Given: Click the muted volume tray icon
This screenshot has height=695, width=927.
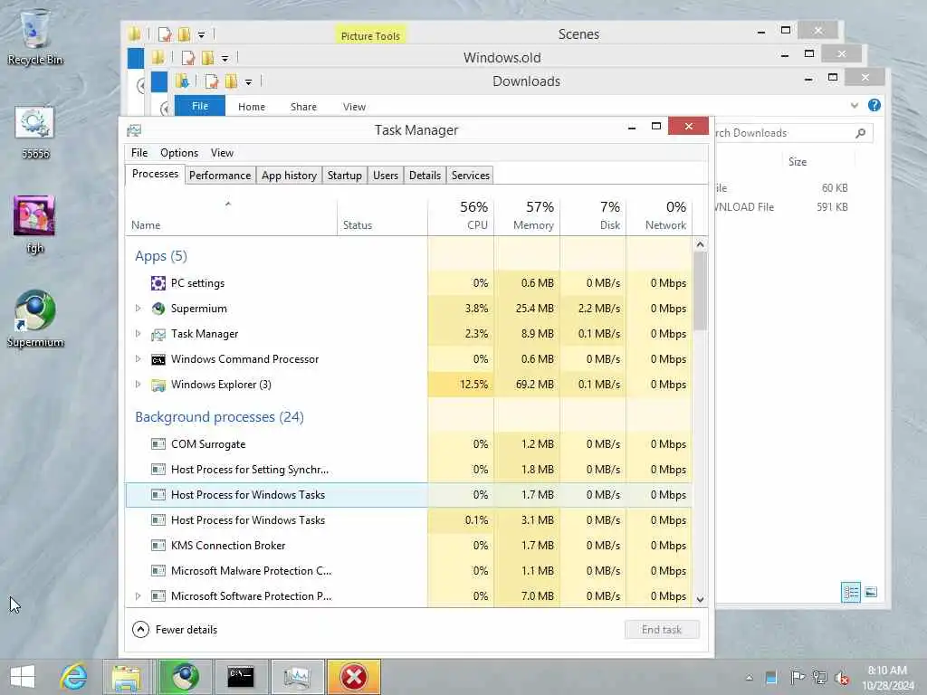Looking at the screenshot, I should pyautogui.click(x=842, y=678).
